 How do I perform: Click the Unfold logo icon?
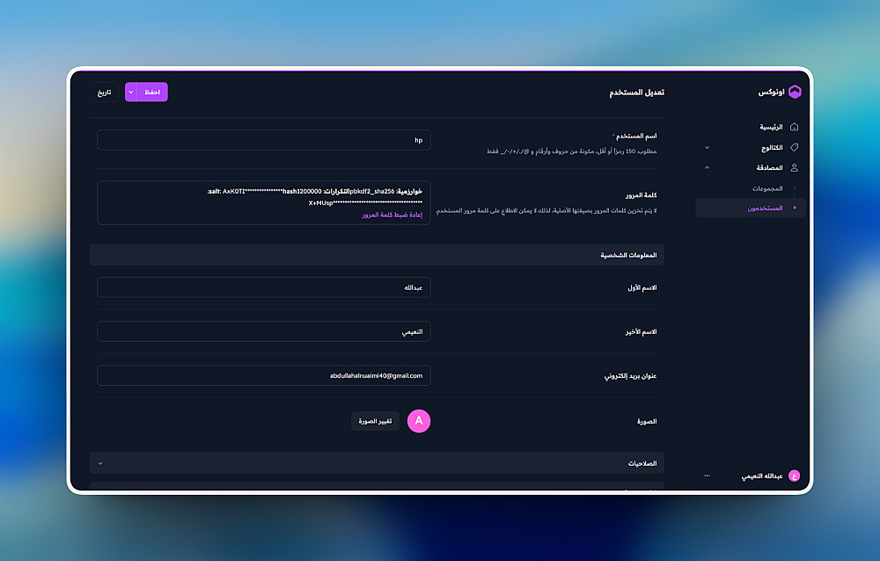click(795, 92)
